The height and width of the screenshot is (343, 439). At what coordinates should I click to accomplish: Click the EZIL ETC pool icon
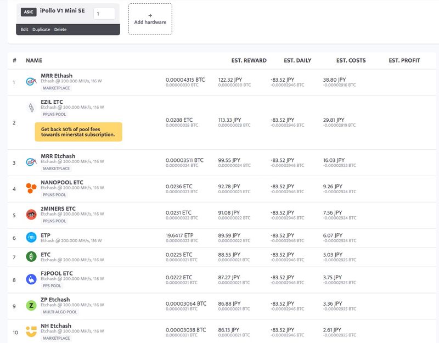[31, 108]
